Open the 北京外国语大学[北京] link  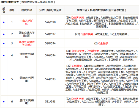pos(27,43)
